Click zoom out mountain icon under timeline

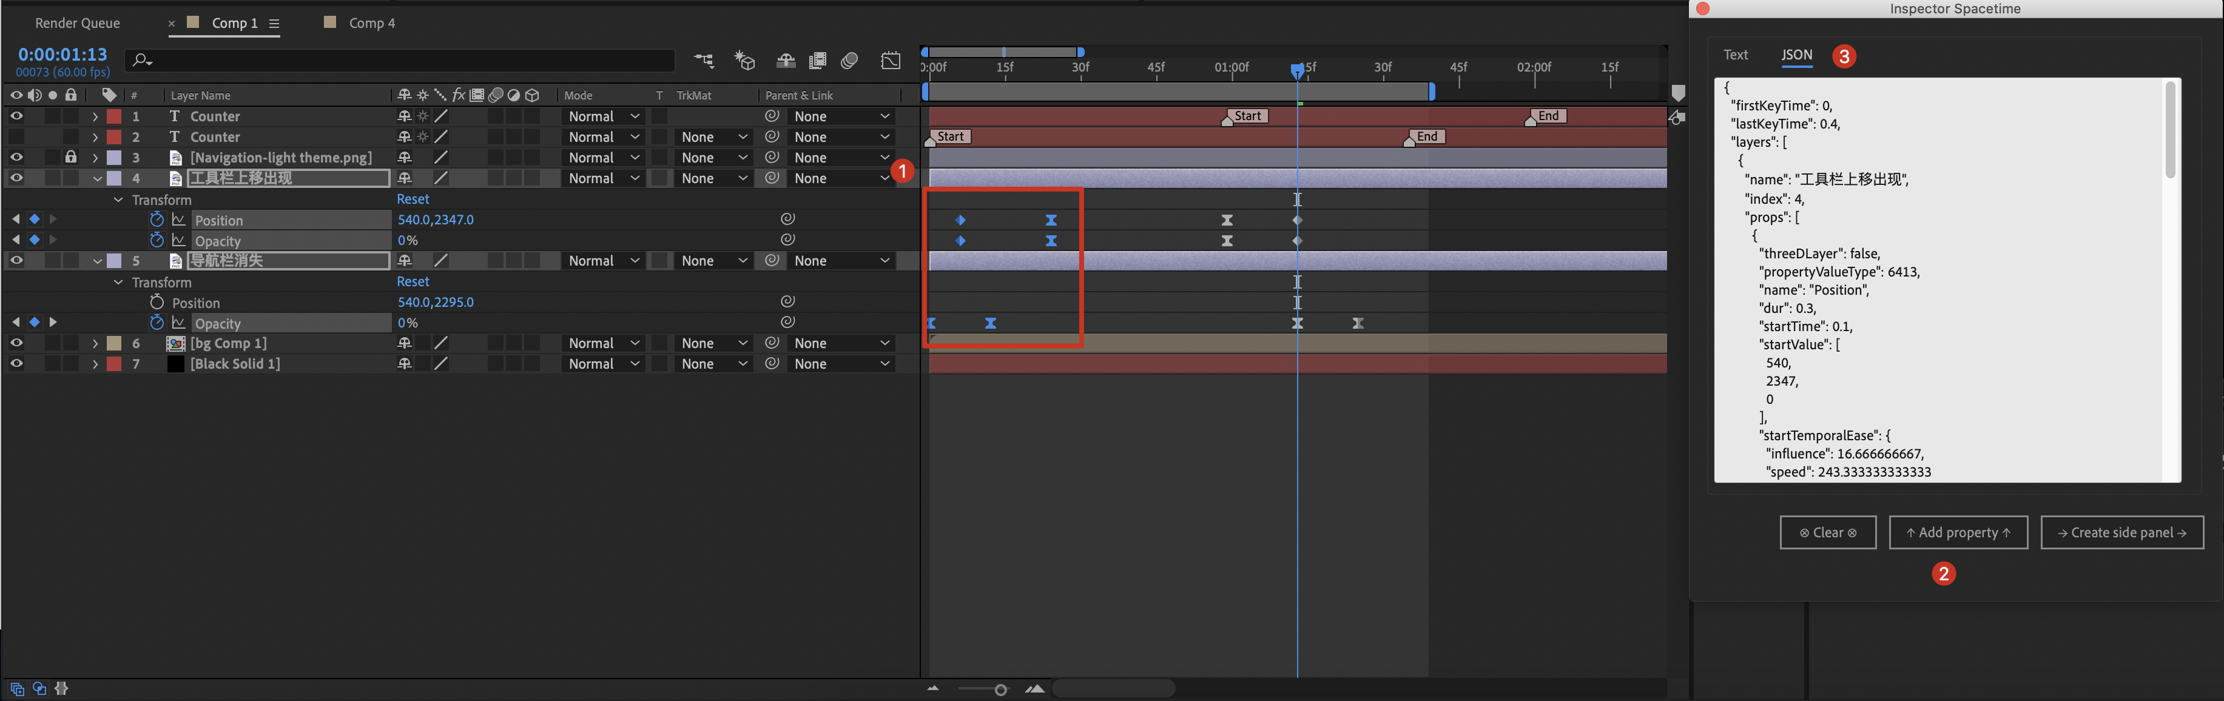(x=933, y=689)
